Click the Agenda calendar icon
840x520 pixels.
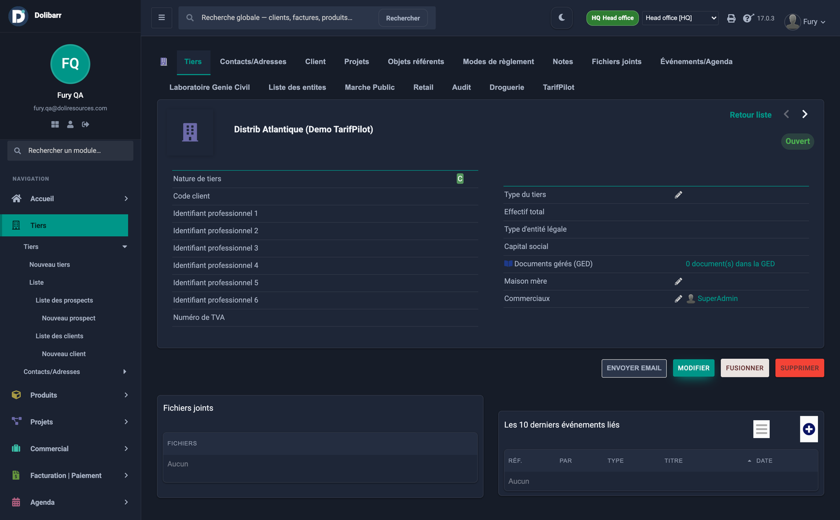16,502
